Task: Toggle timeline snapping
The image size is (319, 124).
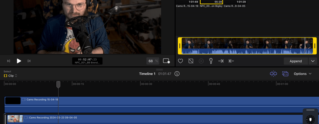Action: [x=274, y=74]
